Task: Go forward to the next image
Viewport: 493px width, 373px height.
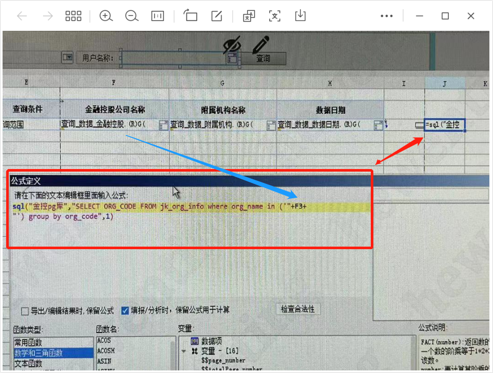Action: coord(48,16)
